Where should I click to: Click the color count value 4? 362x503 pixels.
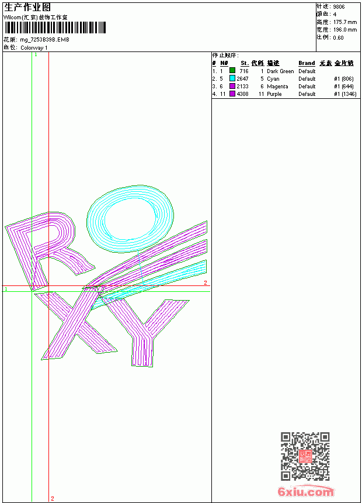[x=335, y=15]
